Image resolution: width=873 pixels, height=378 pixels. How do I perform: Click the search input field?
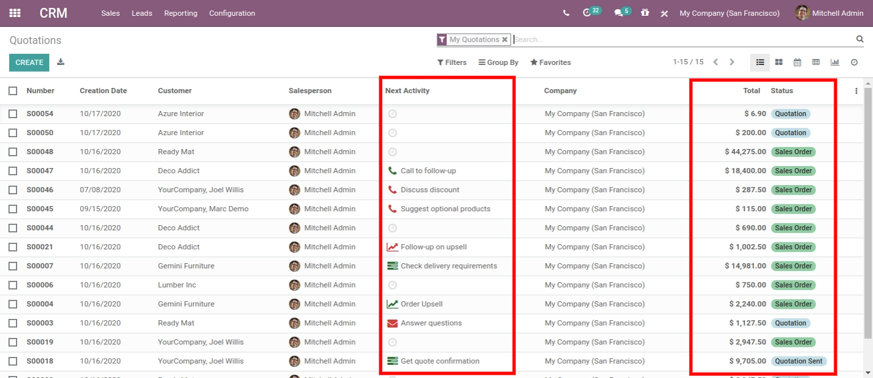point(677,39)
